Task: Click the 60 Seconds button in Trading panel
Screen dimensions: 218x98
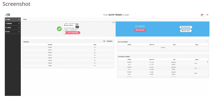Action: pyautogui.click(x=110, y=41)
